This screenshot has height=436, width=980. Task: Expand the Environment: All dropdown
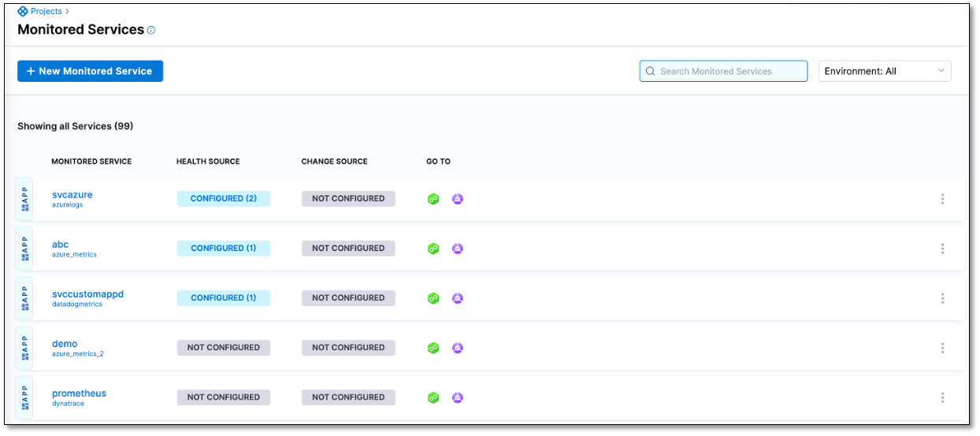click(884, 71)
